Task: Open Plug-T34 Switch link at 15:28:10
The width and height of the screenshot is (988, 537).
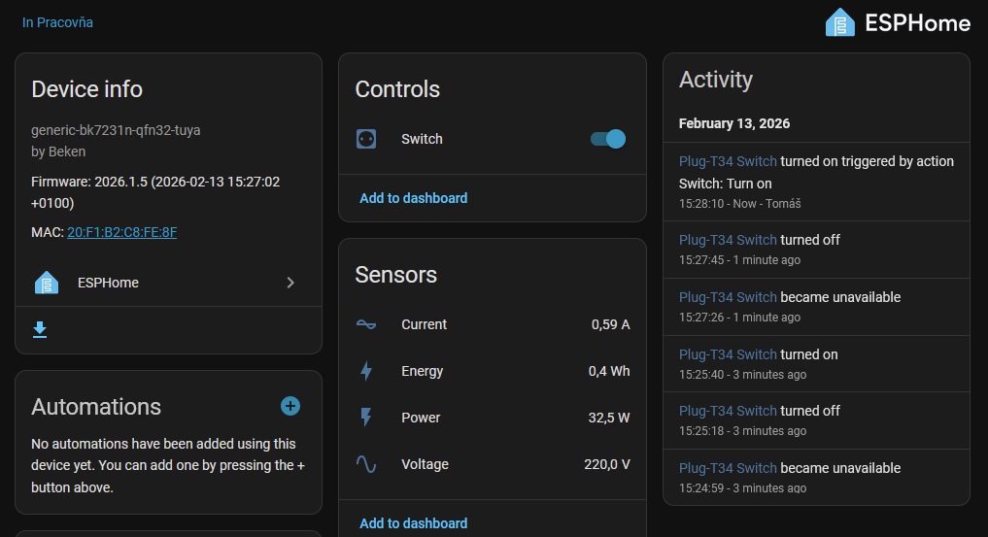Action: point(728,161)
